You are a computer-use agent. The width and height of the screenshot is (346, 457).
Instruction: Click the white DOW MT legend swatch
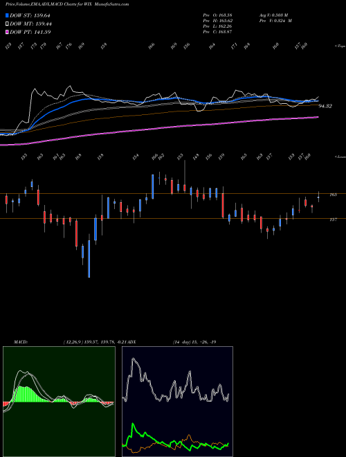[x=7, y=24]
